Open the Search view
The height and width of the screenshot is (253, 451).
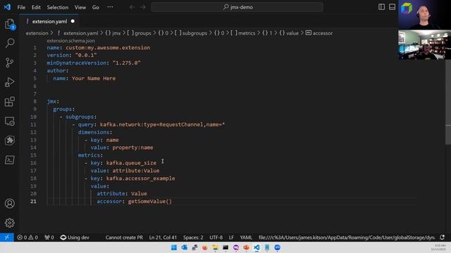pyautogui.click(x=10, y=44)
